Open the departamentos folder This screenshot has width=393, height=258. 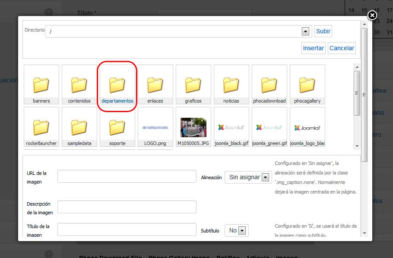click(117, 85)
